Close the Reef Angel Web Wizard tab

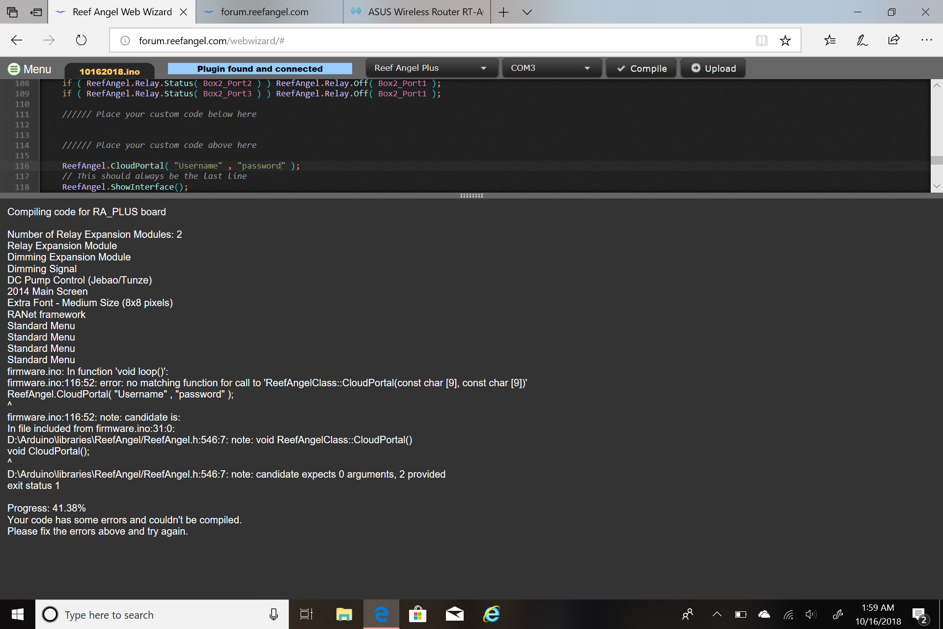(183, 12)
